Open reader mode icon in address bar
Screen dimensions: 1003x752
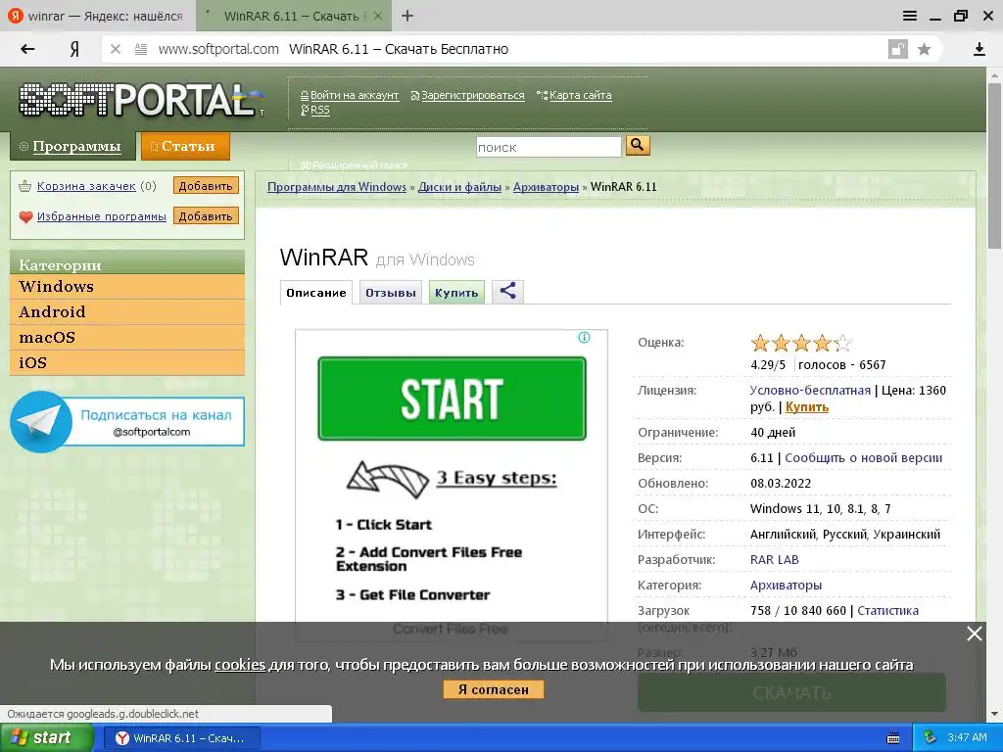click(x=141, y=49)
